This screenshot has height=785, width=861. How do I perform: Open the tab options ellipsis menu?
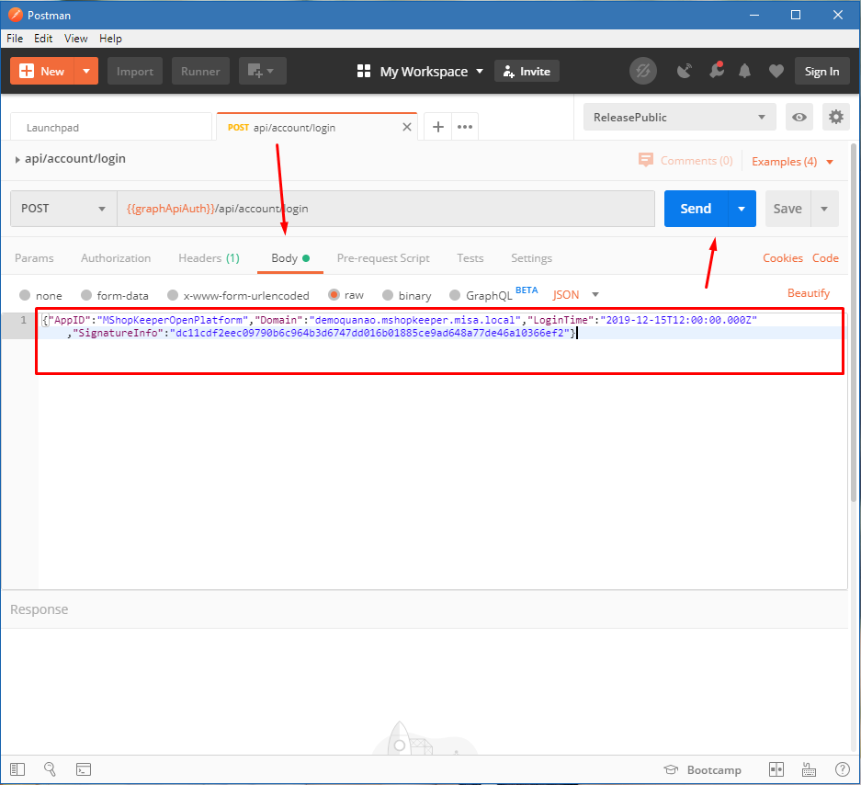pos(465,128)
